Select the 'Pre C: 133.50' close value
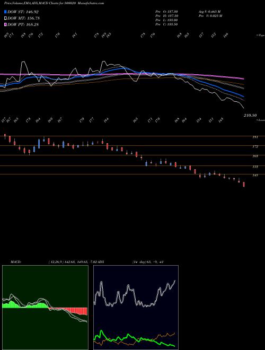Viewport: 265px width, 350px height. pyautogui.click(x=166, y=24)
